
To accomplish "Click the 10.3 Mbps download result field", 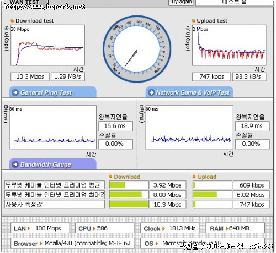I will click(30, 76).
